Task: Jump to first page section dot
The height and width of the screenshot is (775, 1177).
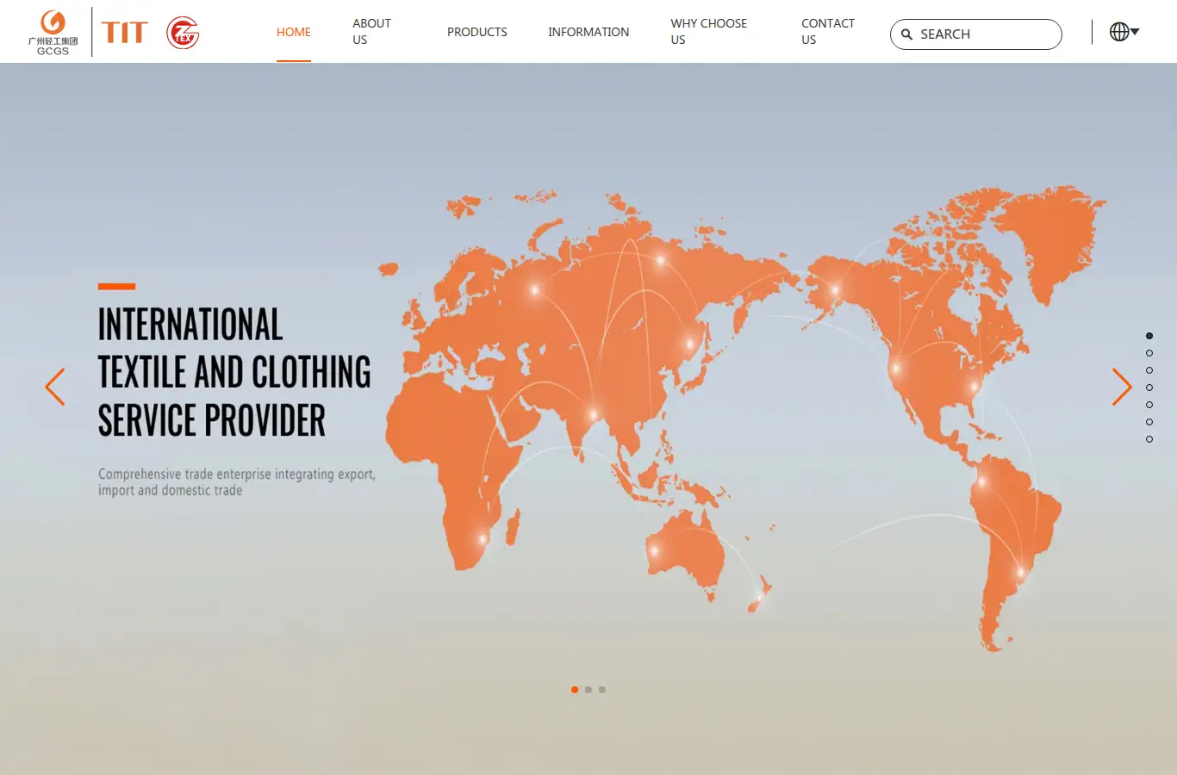Action: click(x=1149, y=336)
